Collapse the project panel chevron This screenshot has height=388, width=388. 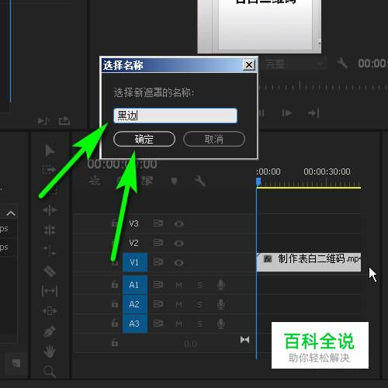[x=11, y=213]
